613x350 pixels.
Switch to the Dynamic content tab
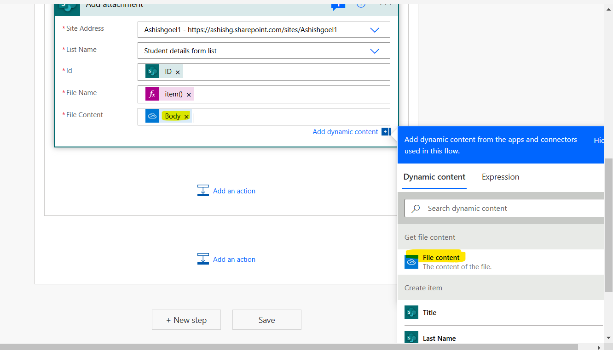(434, 177)
